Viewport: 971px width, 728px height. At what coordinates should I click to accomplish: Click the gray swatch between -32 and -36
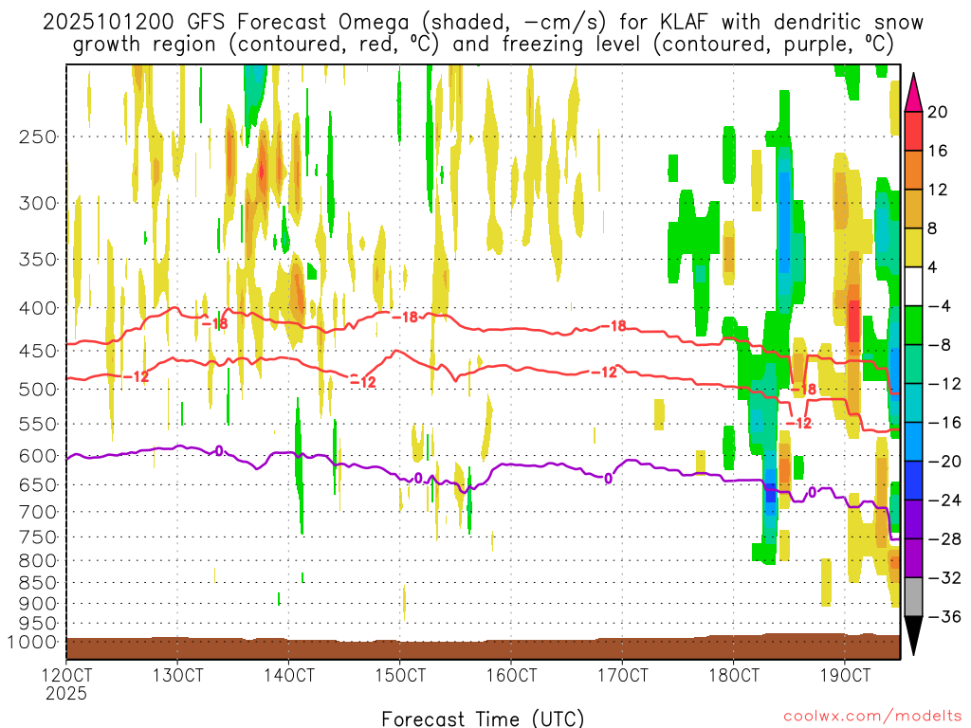(913, 597)
